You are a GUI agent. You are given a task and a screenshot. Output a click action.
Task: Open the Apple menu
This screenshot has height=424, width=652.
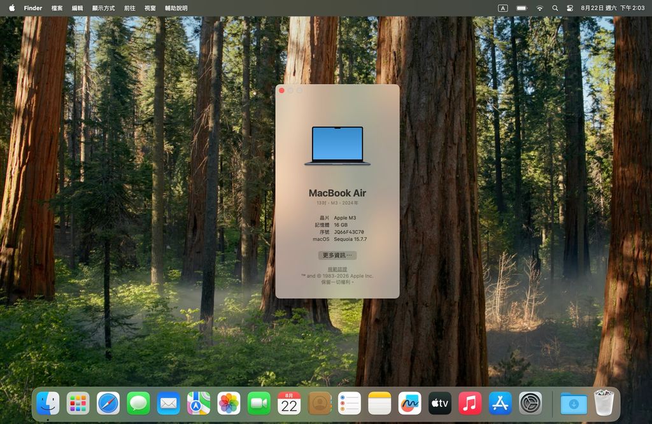point(12,8)
